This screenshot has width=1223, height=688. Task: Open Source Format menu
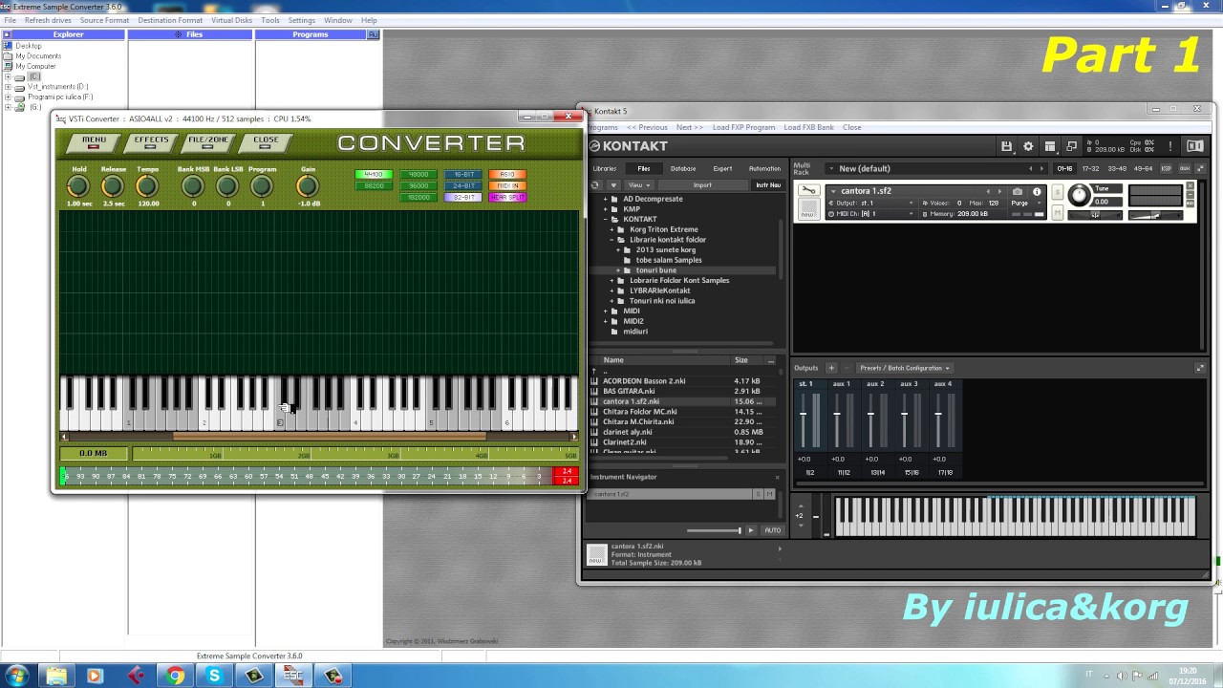pos(104,20)
